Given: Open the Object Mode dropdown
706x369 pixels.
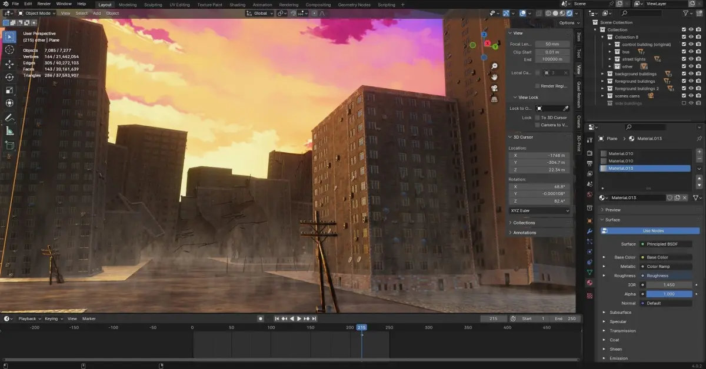Looking at the screenshot, I should pos(36,13).
